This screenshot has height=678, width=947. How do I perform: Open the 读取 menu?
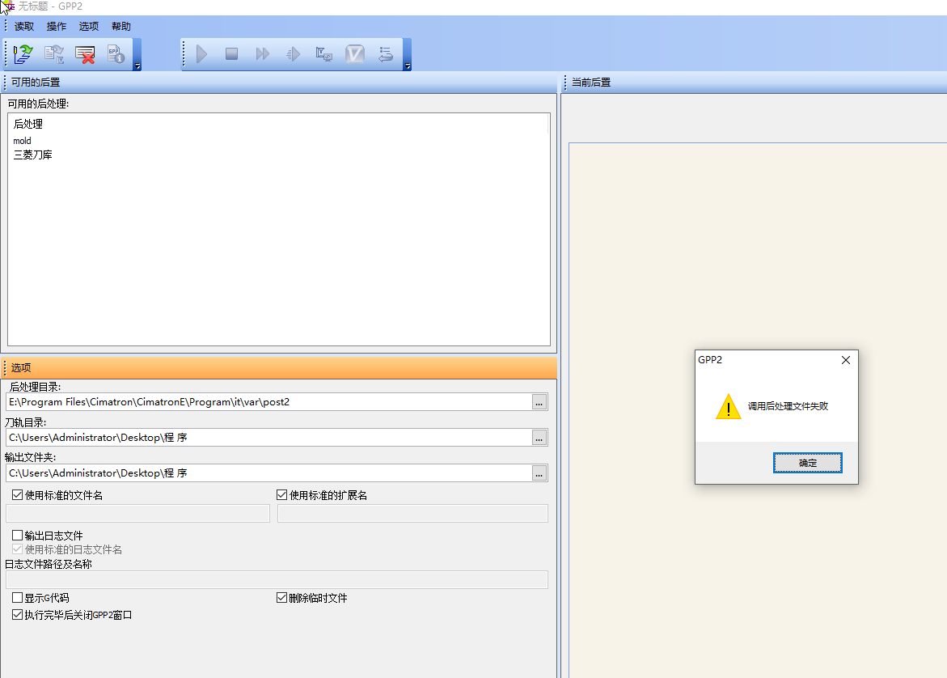[x=24, y=26]
